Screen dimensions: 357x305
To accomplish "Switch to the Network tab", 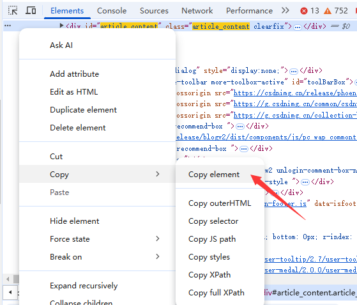I will click(x=197, y=11).
